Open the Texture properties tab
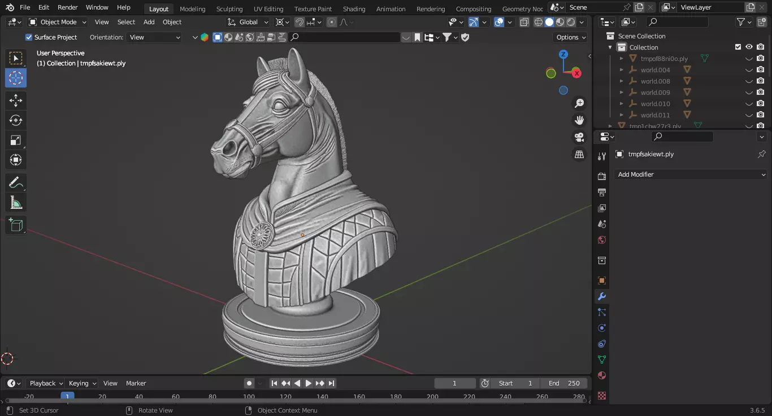This screenshot has width=772, height=416. coord(602,396)
